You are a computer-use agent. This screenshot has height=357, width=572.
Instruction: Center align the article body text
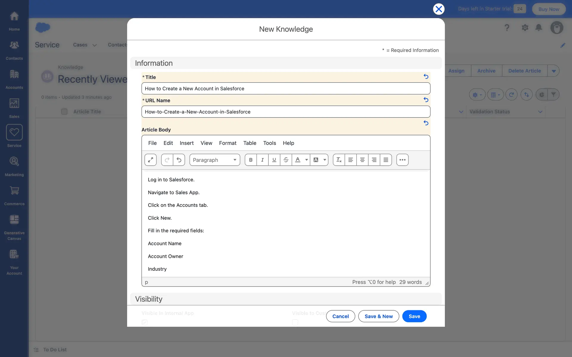pyautogui.click(x=362, y=160)
